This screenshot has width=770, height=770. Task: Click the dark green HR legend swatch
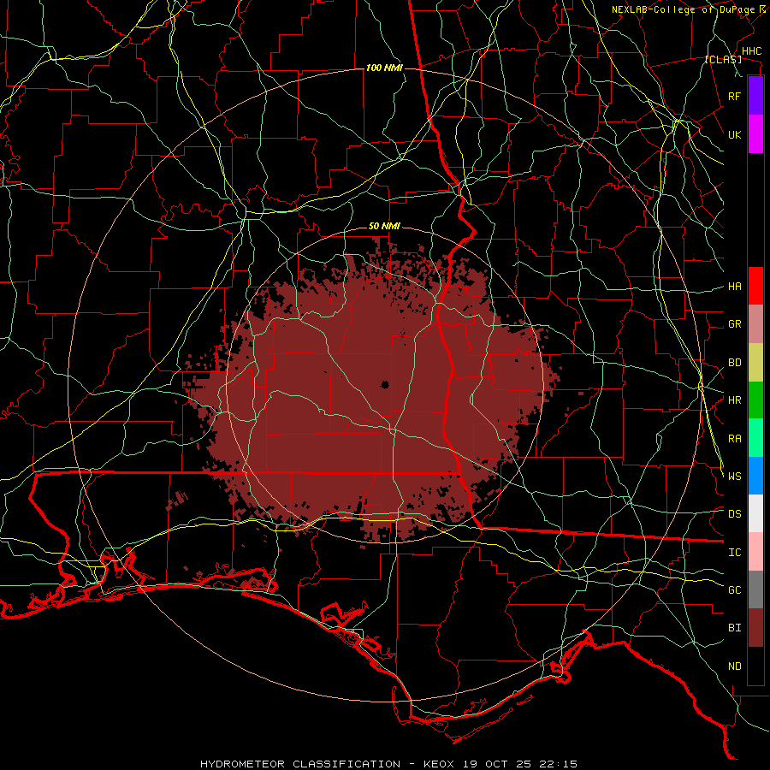pos(755,400)
